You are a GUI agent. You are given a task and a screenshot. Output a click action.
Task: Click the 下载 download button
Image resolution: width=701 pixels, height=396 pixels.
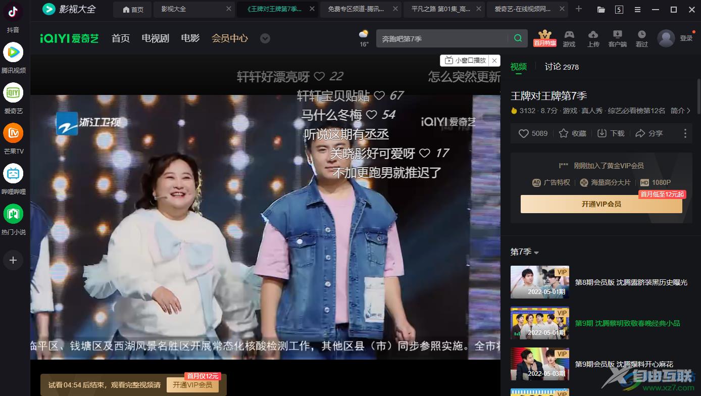pyautogui.click(x=611, y=133)
